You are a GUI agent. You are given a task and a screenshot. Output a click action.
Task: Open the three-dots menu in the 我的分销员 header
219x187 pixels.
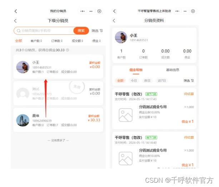tap(83, 11)
